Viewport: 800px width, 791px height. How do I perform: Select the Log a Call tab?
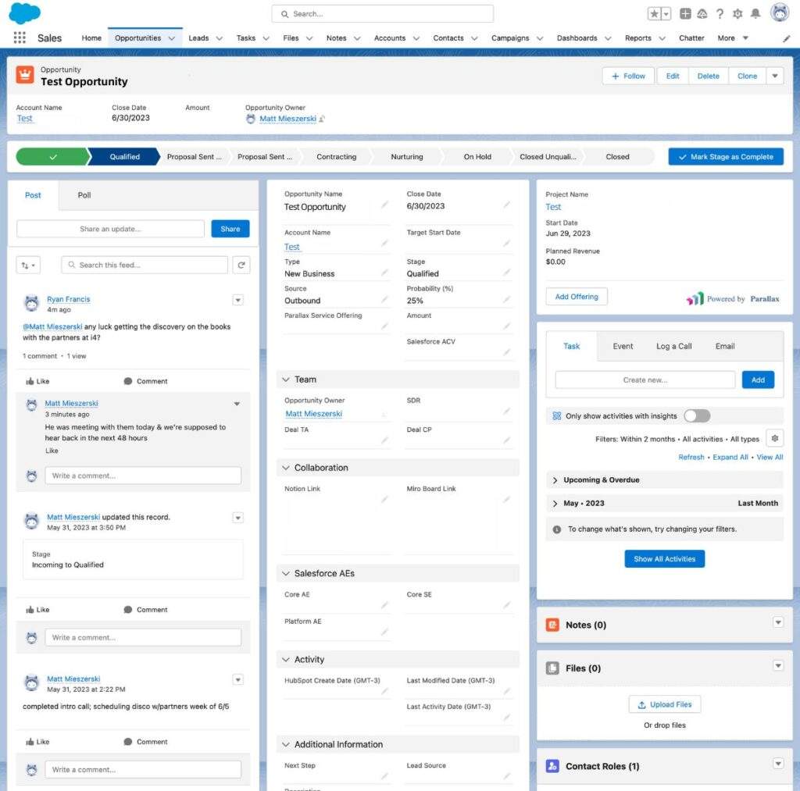pos(673,347)
